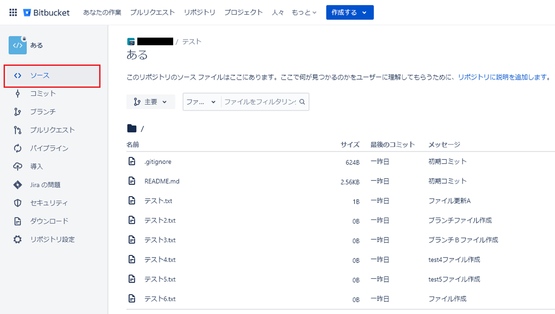Click the 名前 column header

coord(133,144)
